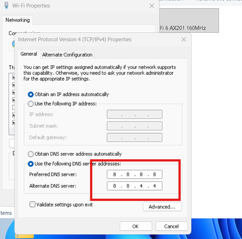
Task: Click the yellow folder taskbar icon
Action: click(x=24, y=236)
